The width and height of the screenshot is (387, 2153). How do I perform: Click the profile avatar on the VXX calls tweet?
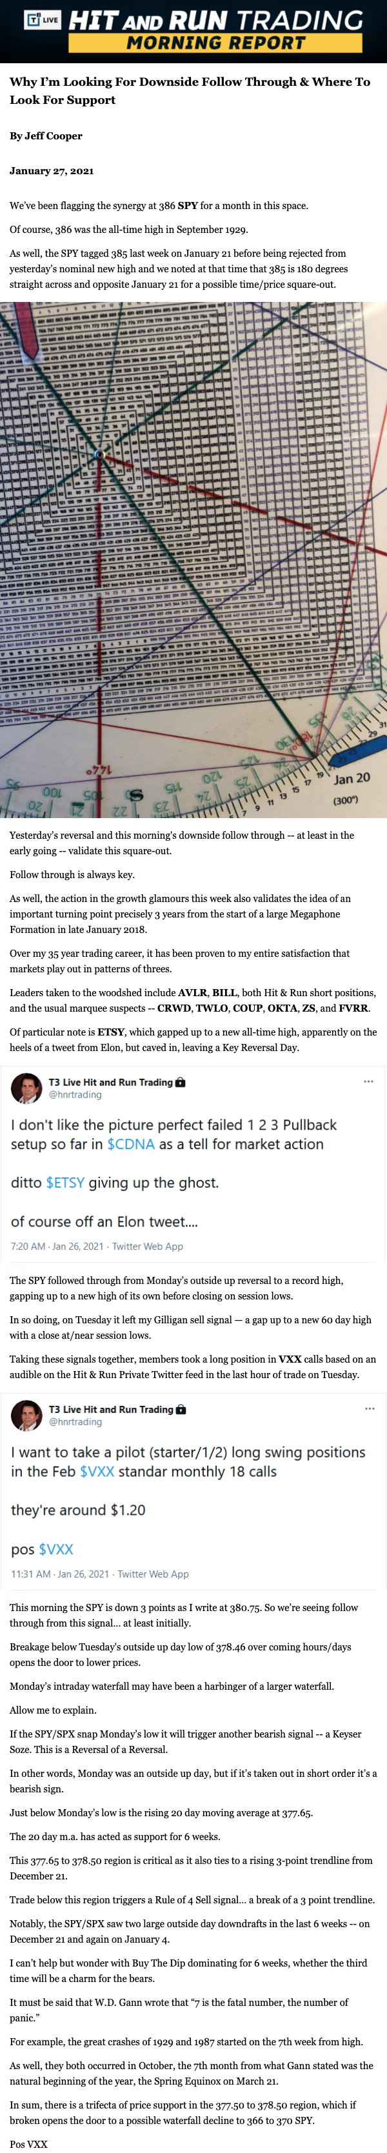[x=26, y=1415]
